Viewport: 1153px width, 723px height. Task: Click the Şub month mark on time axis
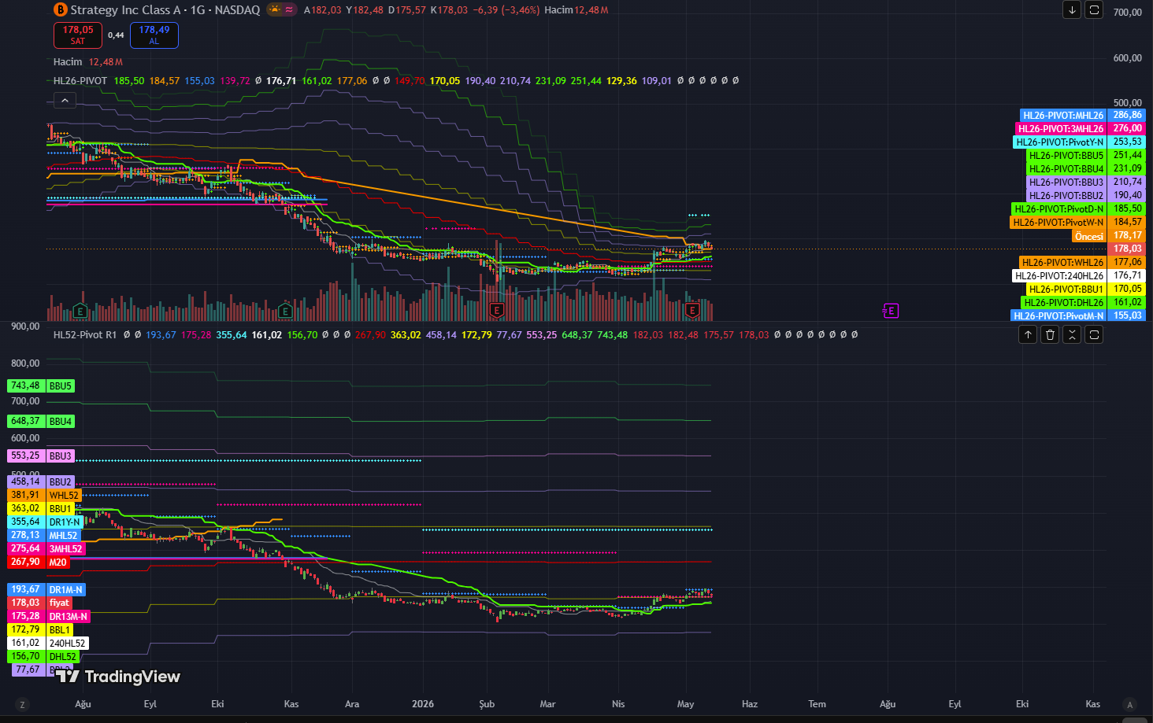click(487, 704)
